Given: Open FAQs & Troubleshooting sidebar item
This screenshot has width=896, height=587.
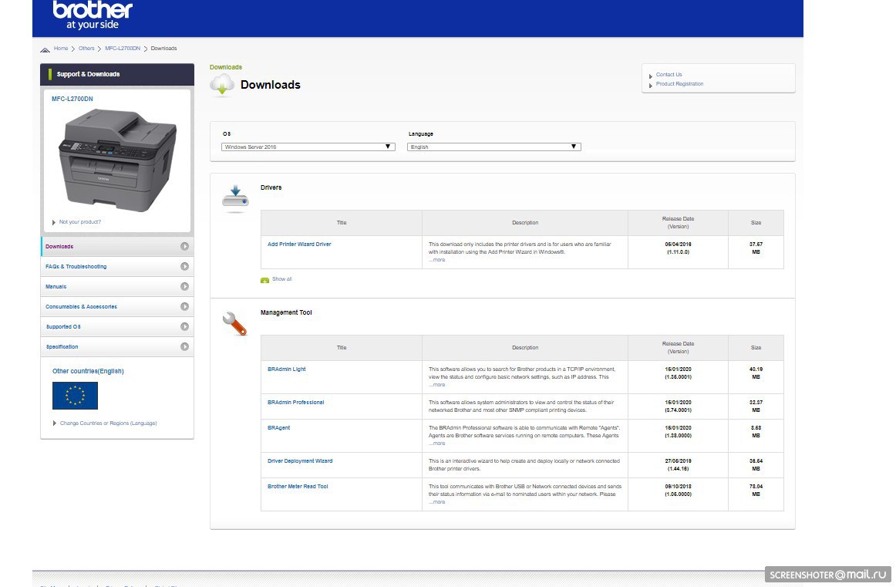Looking at the screenshot, I should click(117, 266).
